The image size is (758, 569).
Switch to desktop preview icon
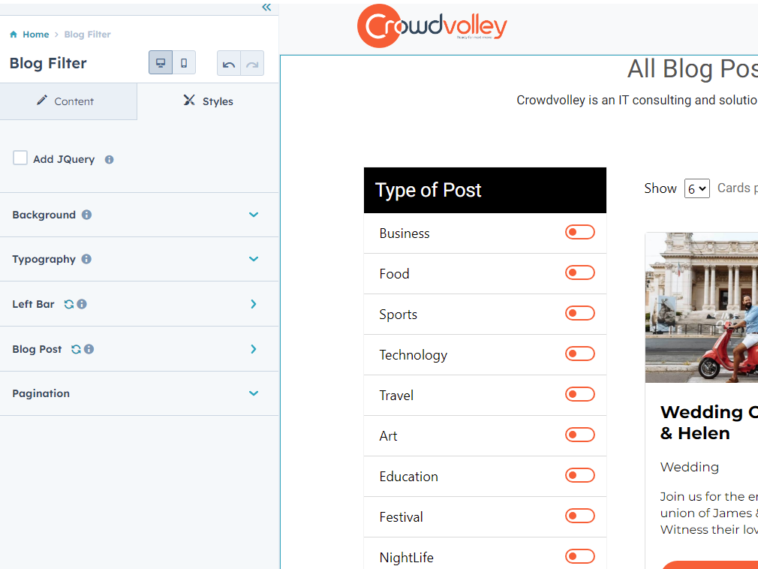(x=161, y=63)
